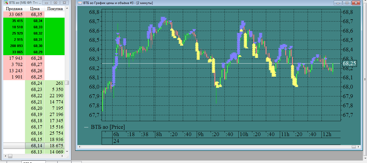Click the chart horizontal scrollbar thumb
Viewport: 367px width, 163px height.
point(354,147)
